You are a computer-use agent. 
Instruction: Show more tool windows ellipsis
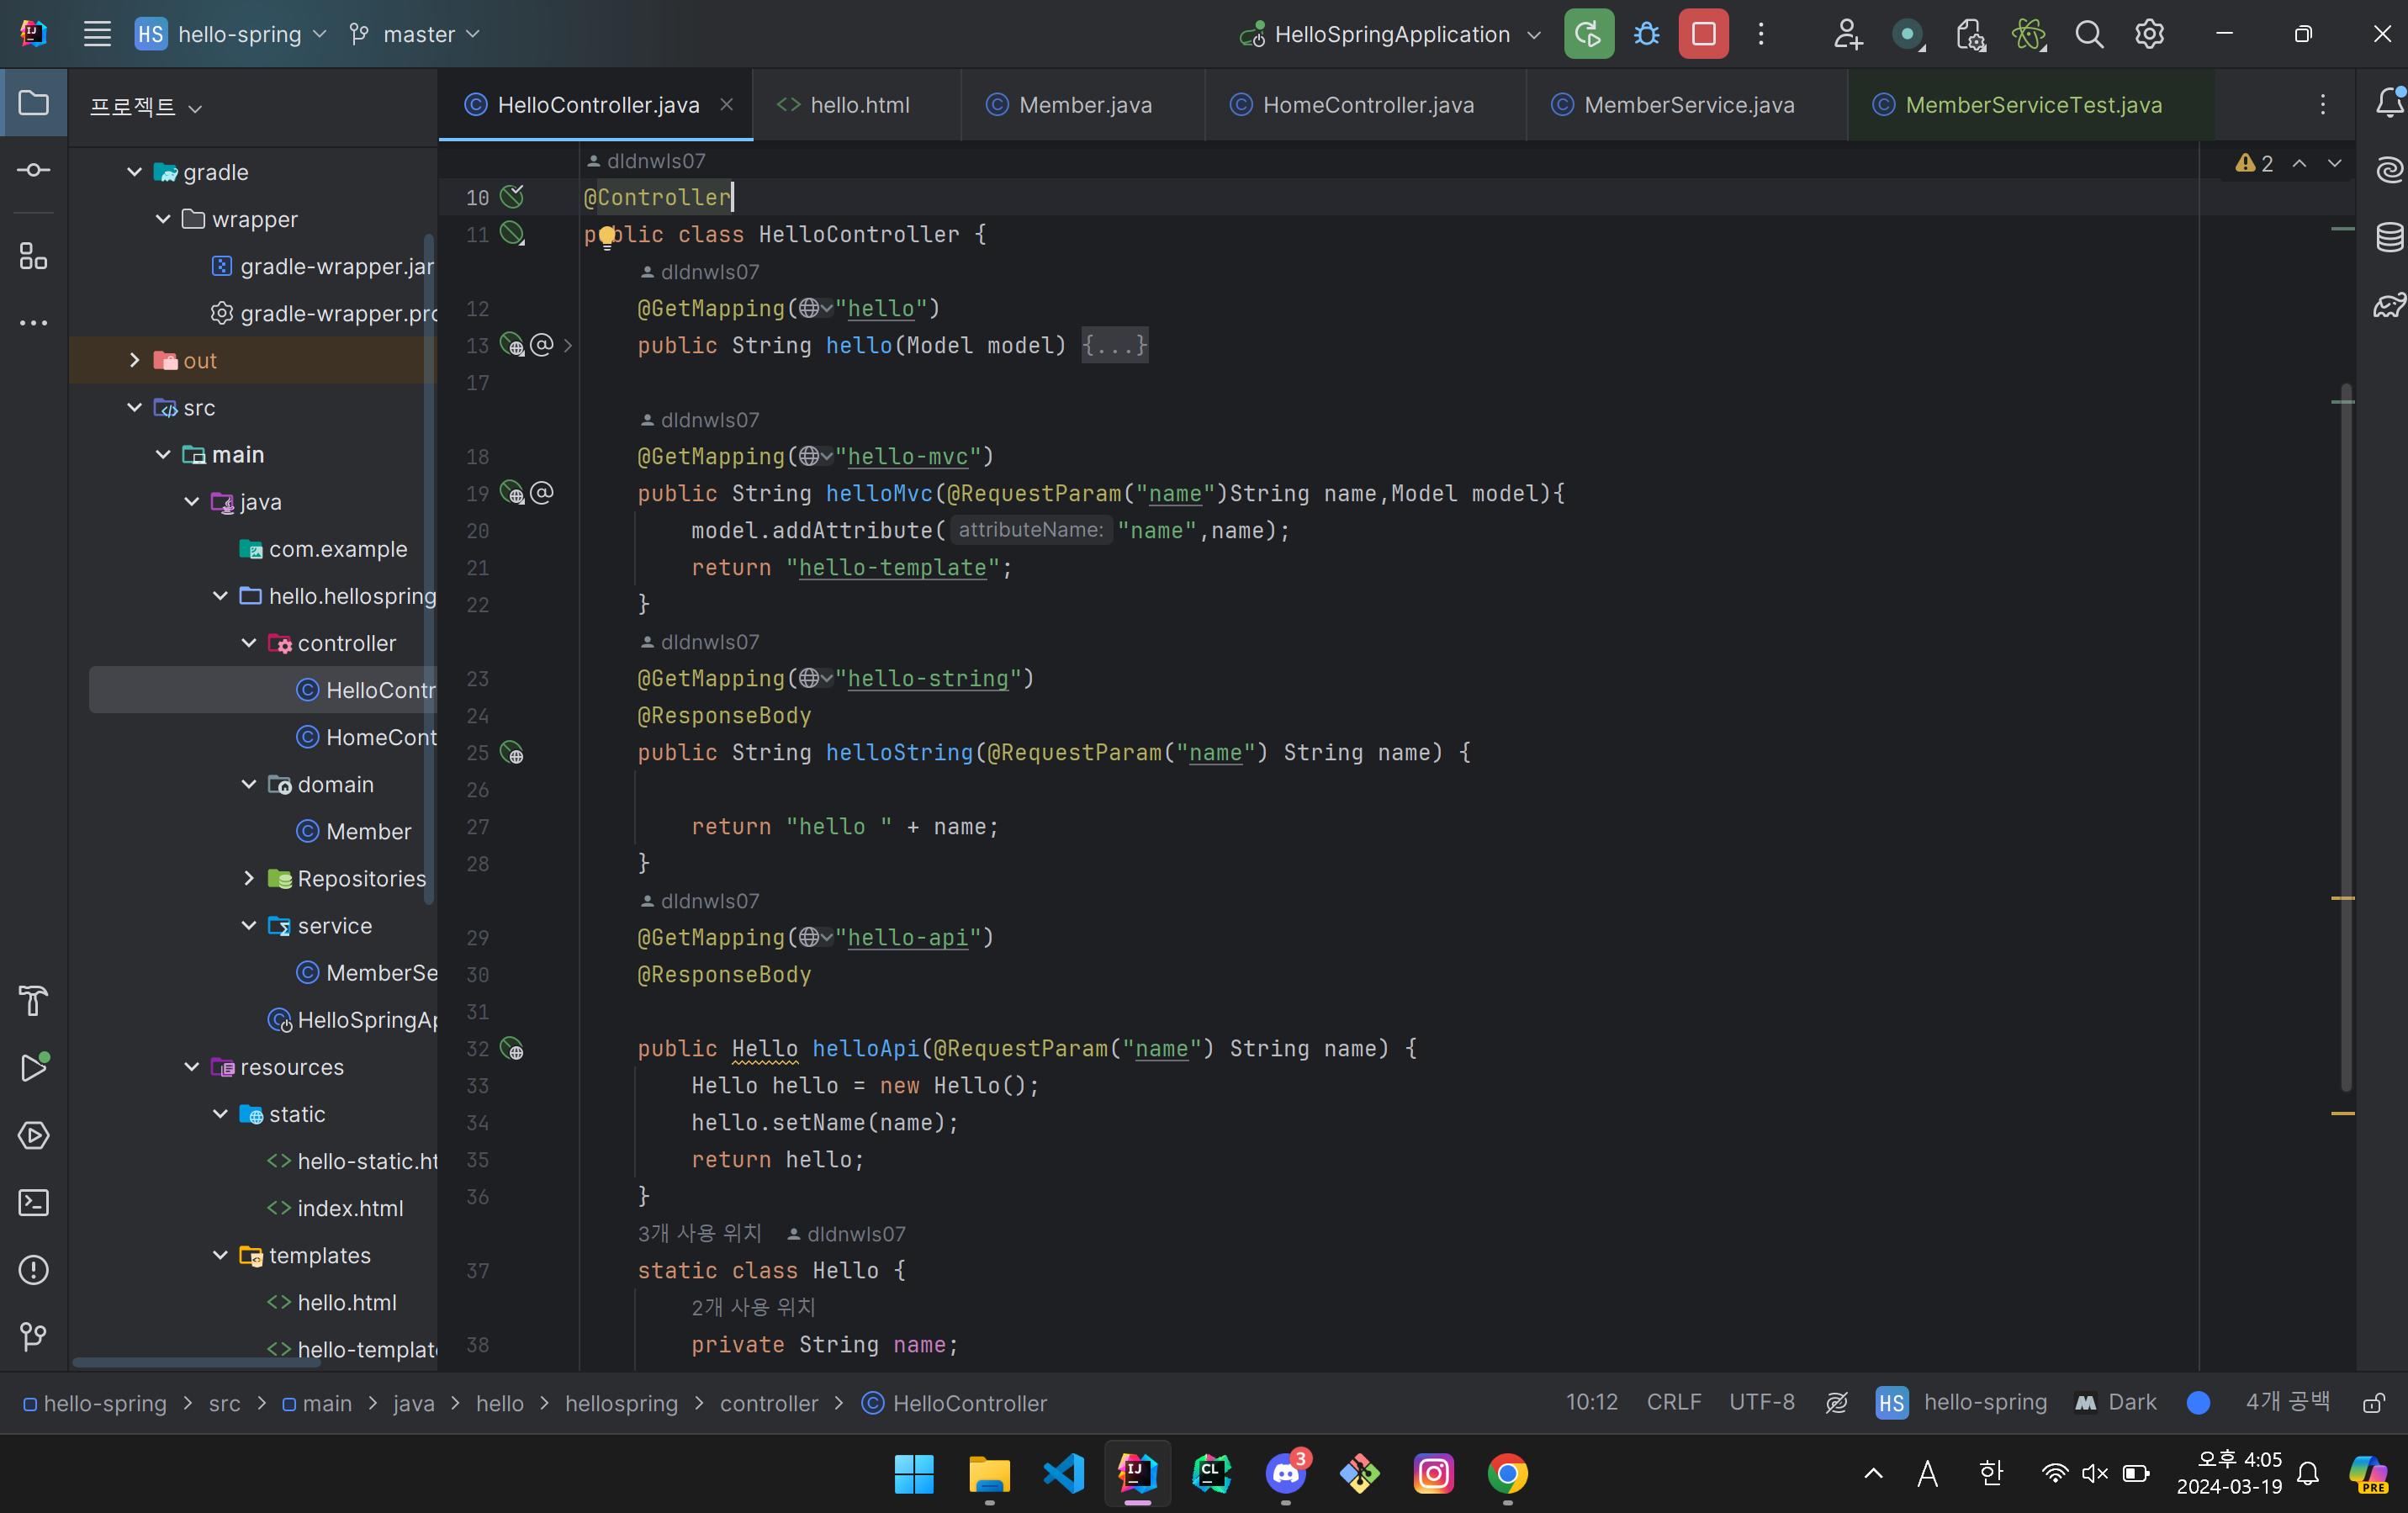tap(34, 323)
